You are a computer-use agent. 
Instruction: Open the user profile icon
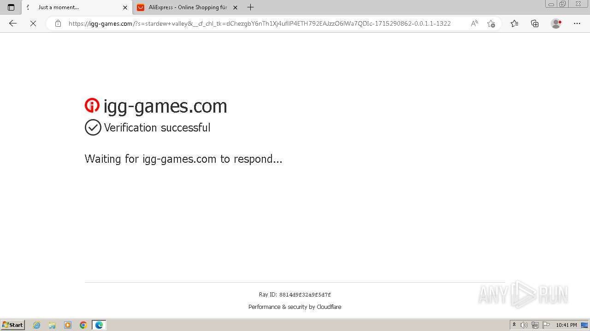556,23
